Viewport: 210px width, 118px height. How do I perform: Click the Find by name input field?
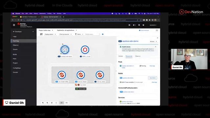(92, 34)
